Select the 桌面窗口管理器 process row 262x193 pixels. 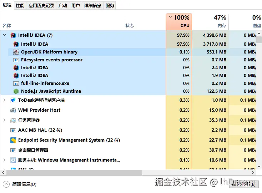click(128, 150)
